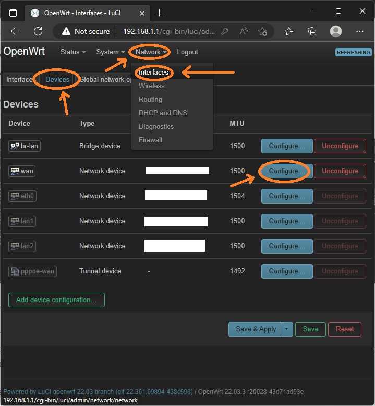
Task: Open the browser Settings and more menu
Action: (359, 31)
